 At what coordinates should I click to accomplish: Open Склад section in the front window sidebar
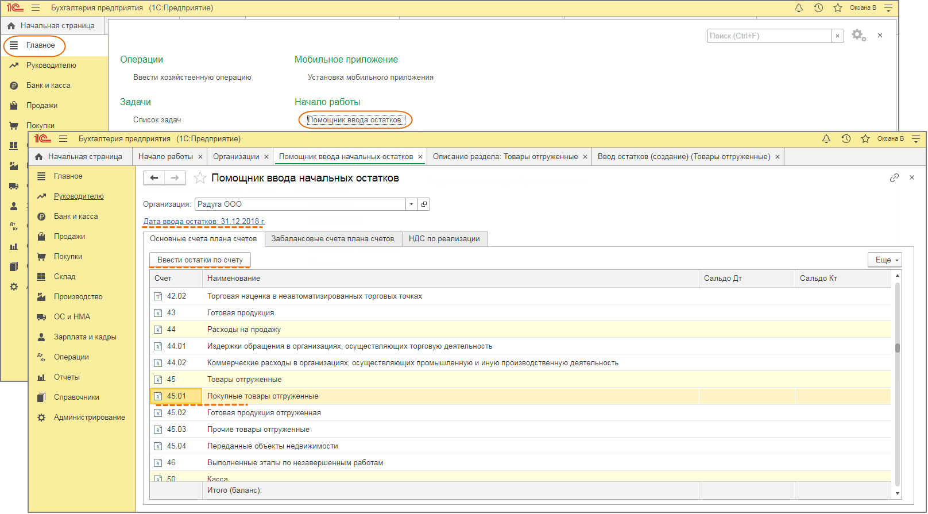(65, 277)
